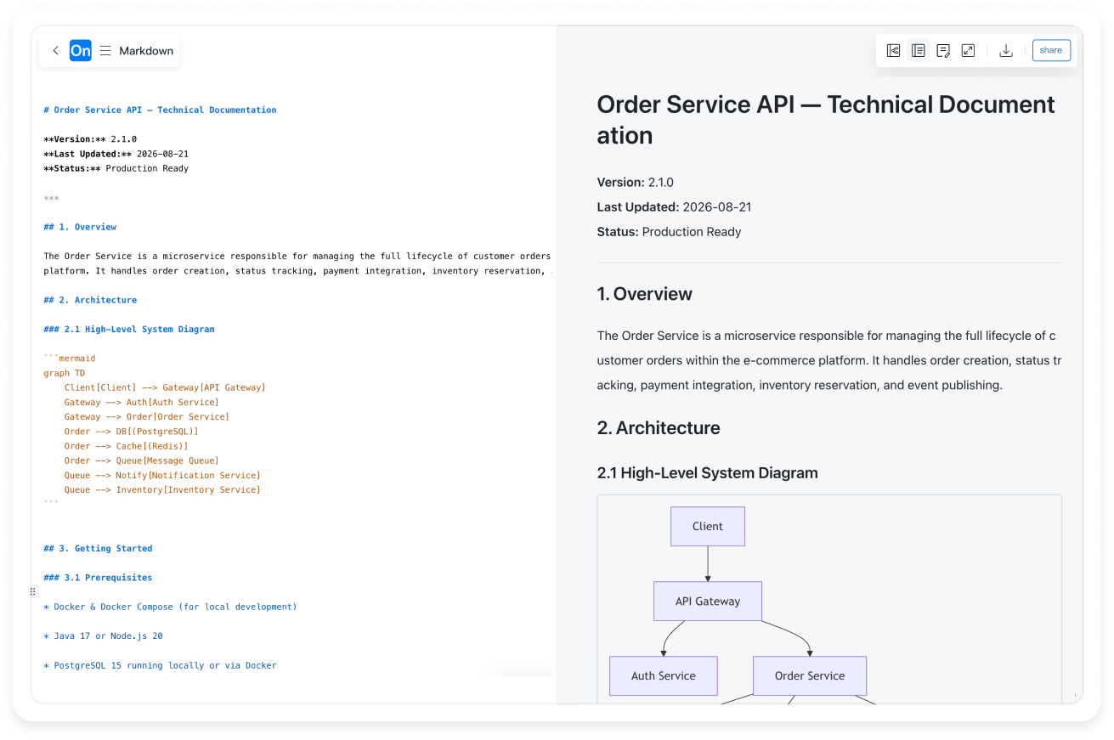Click 'Order --> Queue[Message Queue]' code line
Screen dimensions: 1114x740
pyautogui.click(x=141, y=460)
